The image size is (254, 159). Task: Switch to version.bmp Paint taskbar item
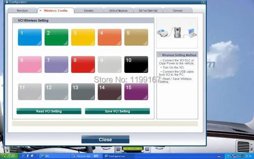click(x=86, y=156)
